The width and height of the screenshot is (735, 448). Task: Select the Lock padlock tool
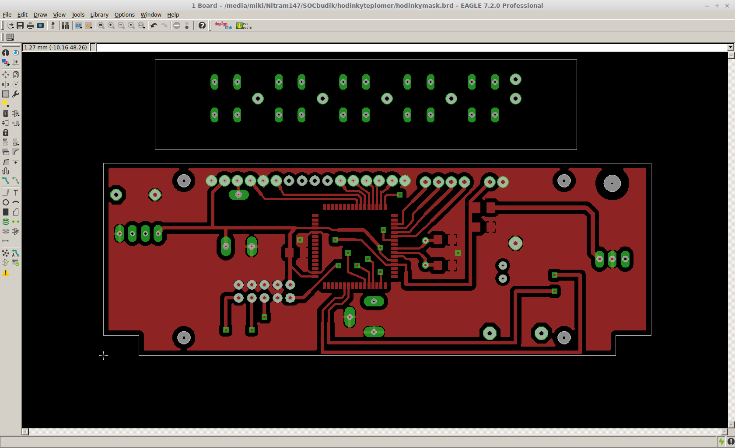pos(6,132)
